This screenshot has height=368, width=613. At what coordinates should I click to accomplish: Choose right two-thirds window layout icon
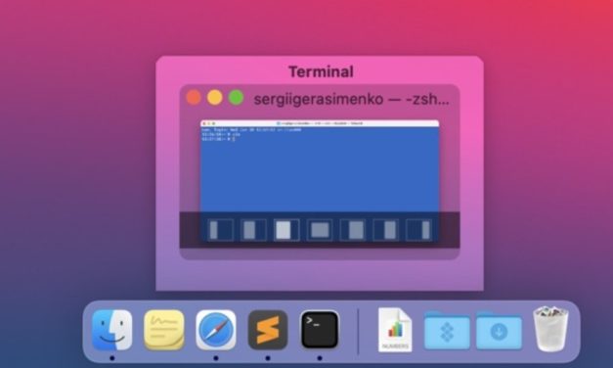(353, 230)
